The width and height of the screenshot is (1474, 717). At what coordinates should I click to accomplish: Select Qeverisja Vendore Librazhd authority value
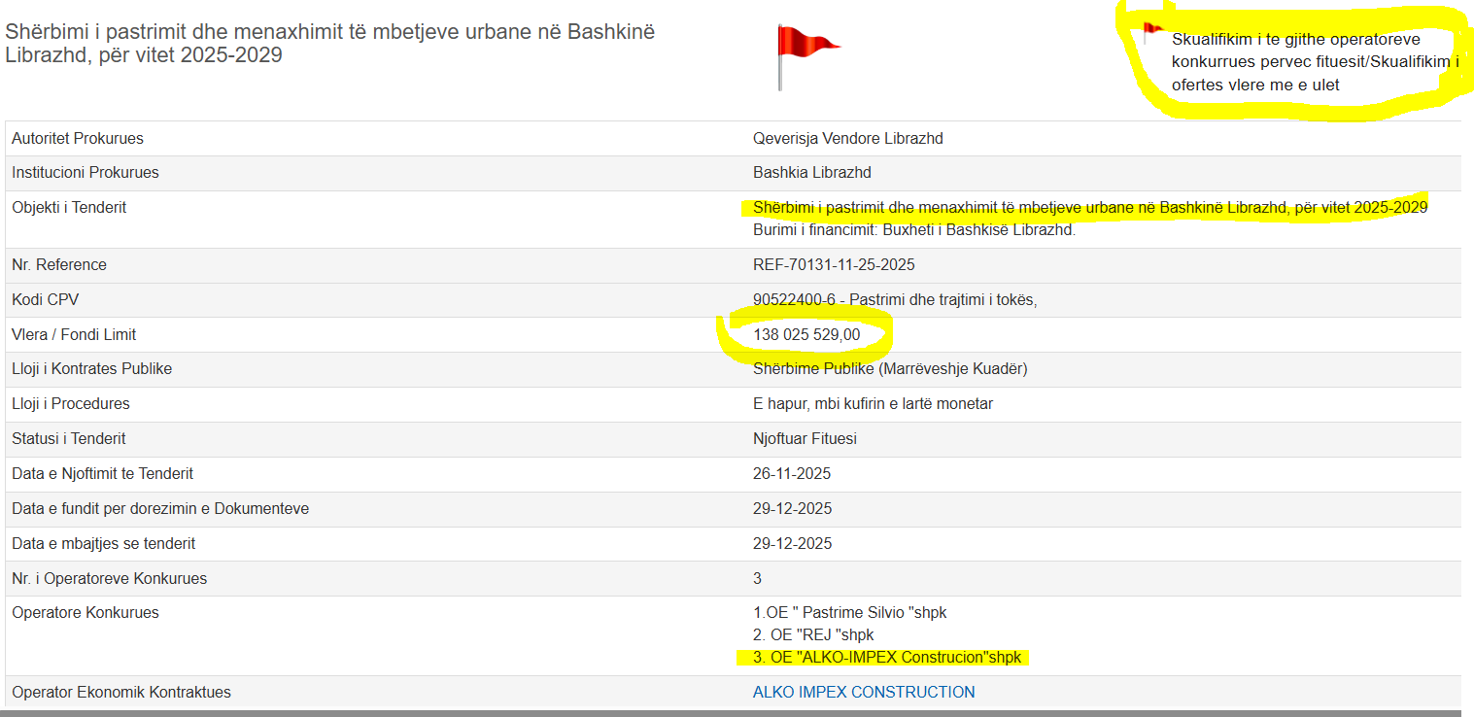(847, 139)
